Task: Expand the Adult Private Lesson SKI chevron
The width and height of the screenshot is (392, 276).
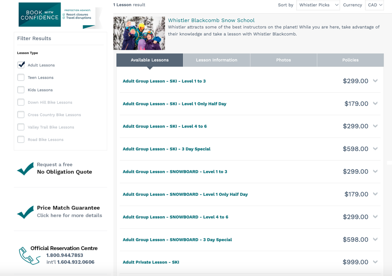Action: [x=375, y=262]
